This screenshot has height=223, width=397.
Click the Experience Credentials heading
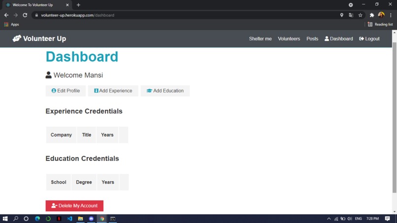(x=84, y=111)
